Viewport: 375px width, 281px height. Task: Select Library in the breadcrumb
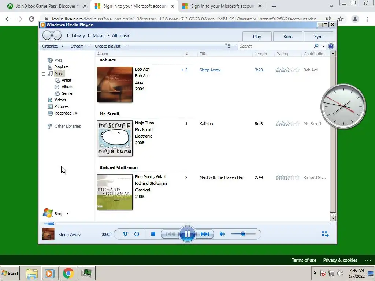coord(78,35)
